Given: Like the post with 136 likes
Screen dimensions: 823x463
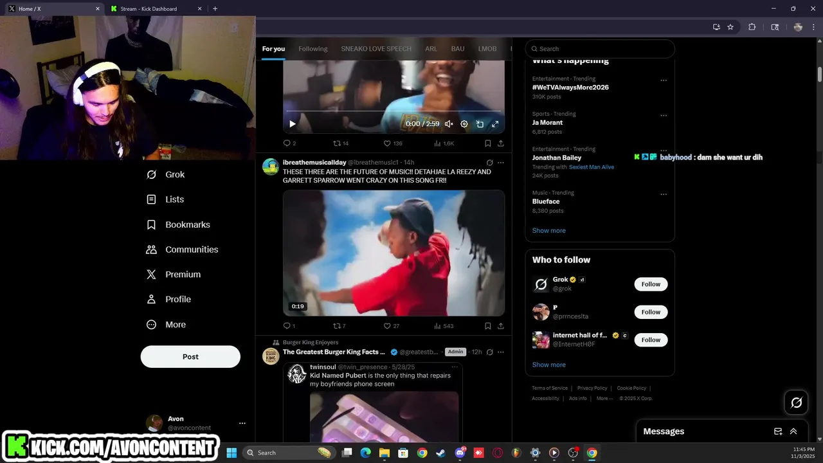Looking at the screenshot, I should (393, 143).
